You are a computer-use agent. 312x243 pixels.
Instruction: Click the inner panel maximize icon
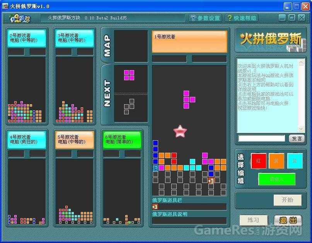coord(292,18)
